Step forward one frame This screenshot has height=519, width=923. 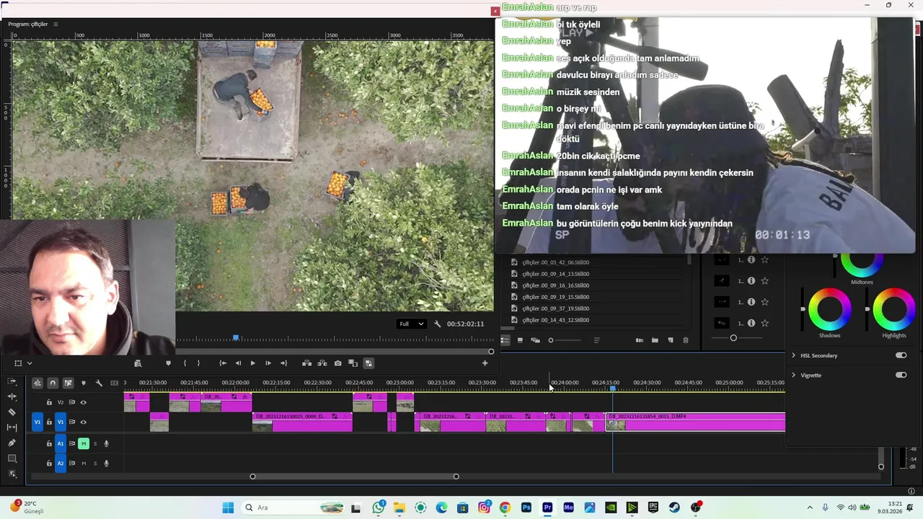(x=268, y=363)
